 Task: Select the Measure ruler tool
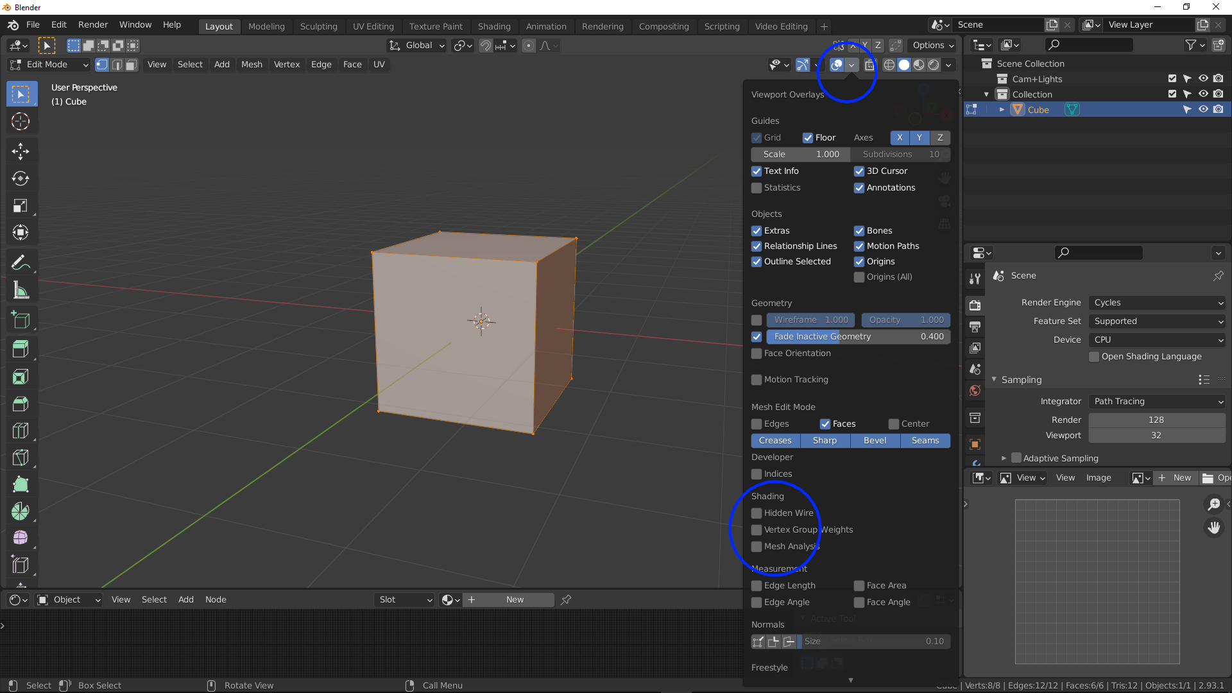pyautogui.click(x=21, y=291)
